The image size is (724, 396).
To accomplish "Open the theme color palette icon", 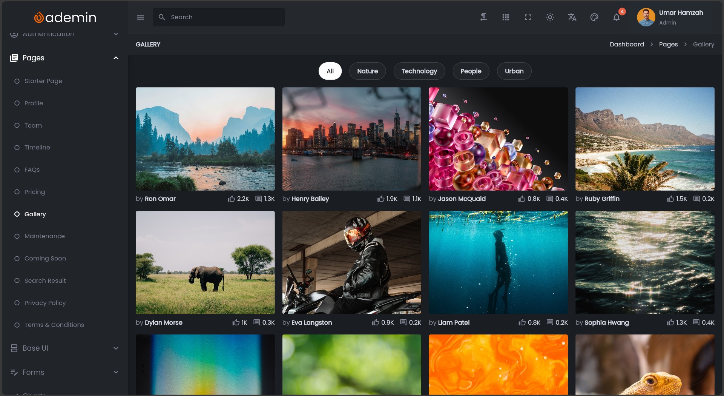I will pyautogui.click(x=594, y=17).
